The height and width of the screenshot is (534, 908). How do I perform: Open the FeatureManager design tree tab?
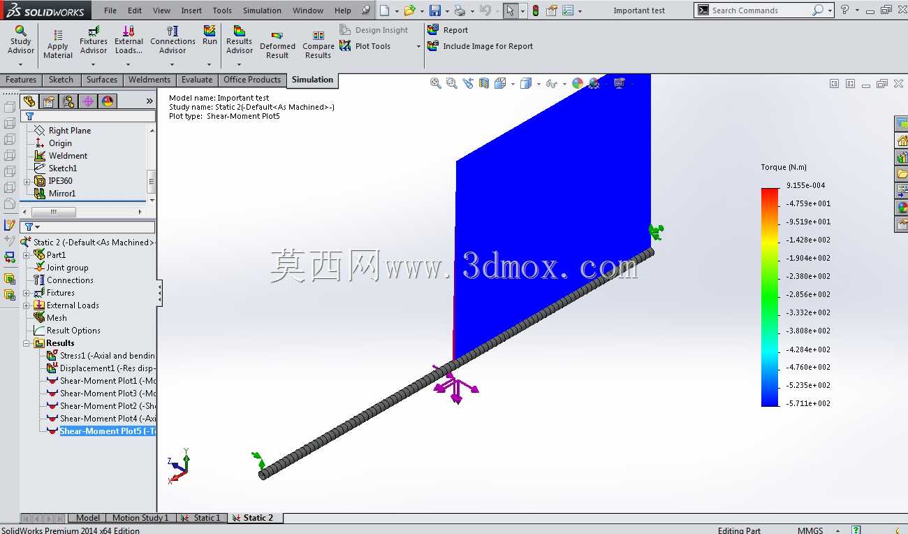29,101
